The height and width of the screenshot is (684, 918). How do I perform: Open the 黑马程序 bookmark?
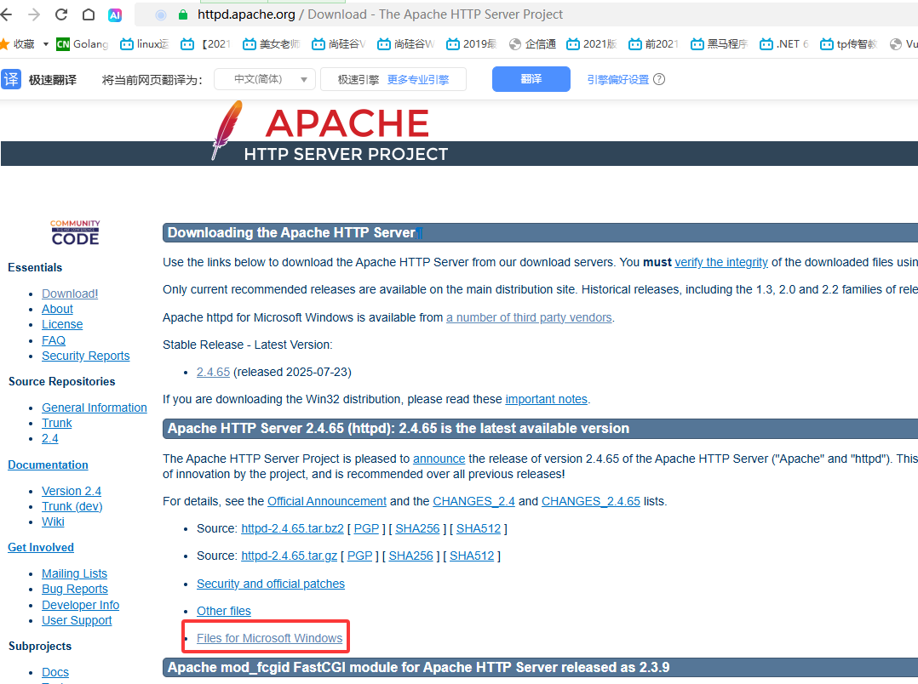pyautogui.click(x=719, y=44)
